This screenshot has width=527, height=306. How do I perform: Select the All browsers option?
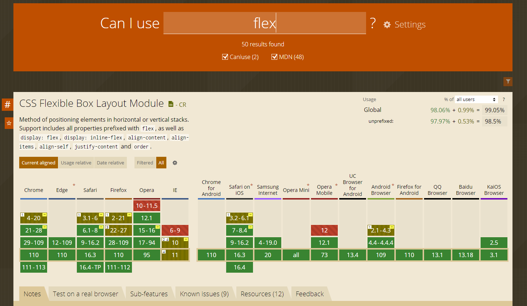[x=161, y=163]
